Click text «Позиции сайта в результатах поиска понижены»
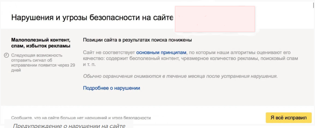Image resolution: width=315 pixels, height=128 pixels. tap(137, 40)
